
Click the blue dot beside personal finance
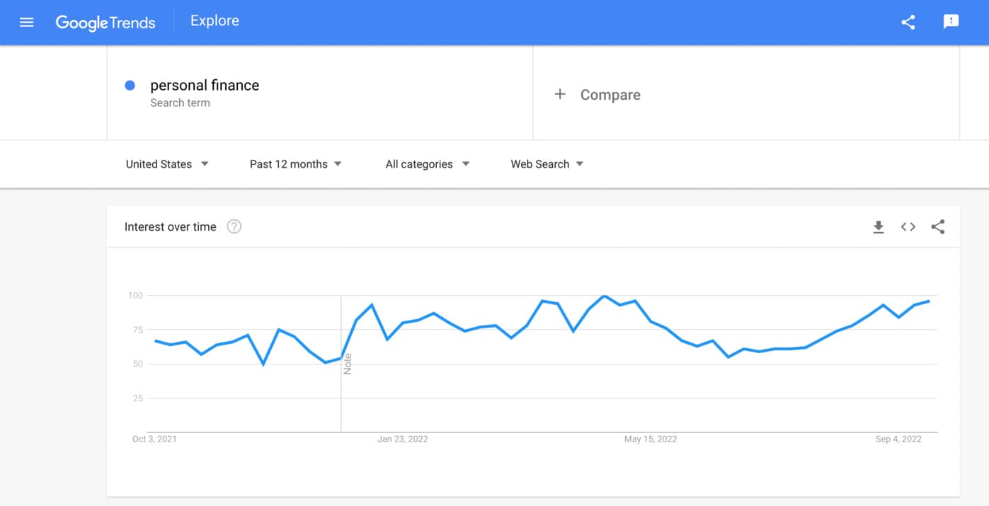click(130, 86)
